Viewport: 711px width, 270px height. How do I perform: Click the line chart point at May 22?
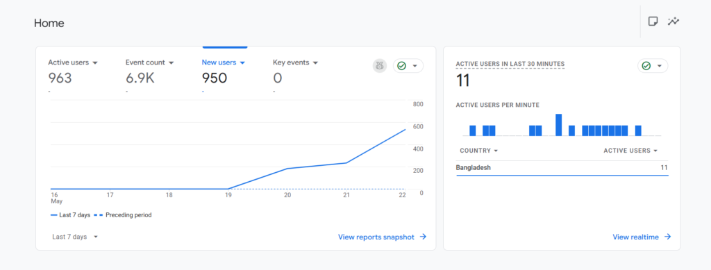coord(405,130)
